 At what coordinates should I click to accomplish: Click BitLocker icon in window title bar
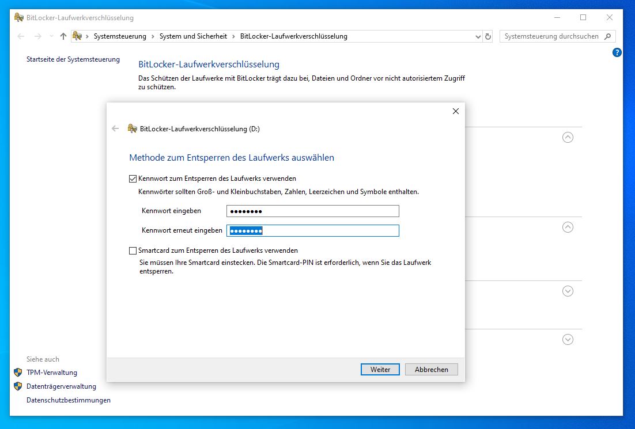tap(18, 17)
